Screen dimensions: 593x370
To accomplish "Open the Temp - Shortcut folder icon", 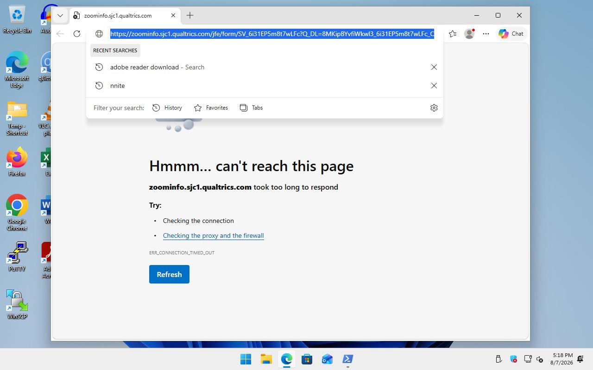I will pyautogui.click(x=17, y=118).
